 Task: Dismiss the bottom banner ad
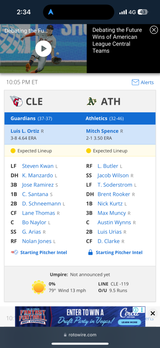click(152, 314)
